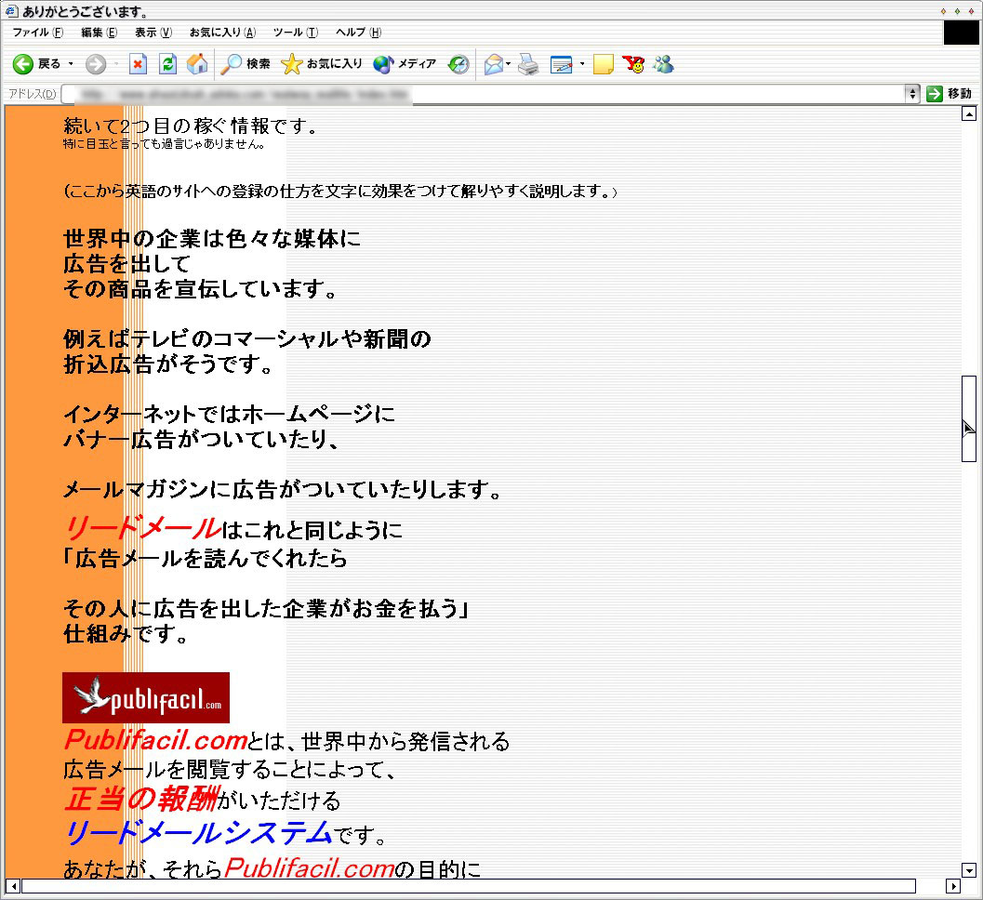Click the vertical scrollbar thumb

968,418
